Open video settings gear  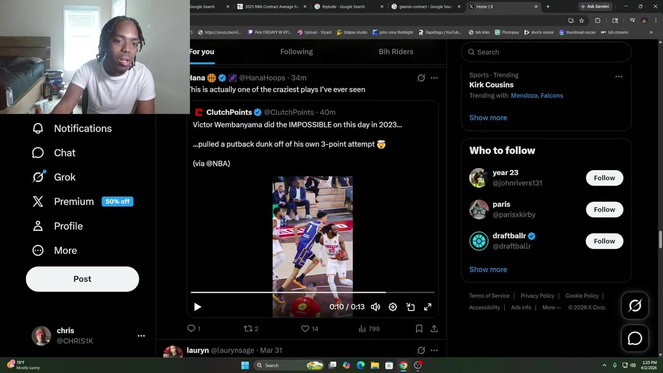[393, 307]
